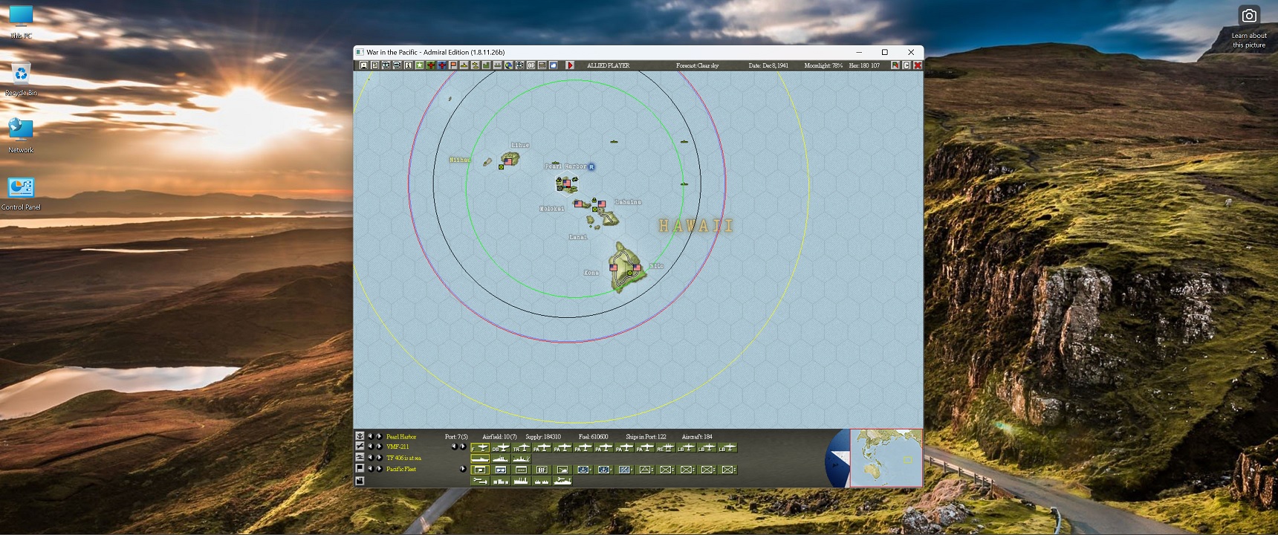1278x535 pixels.
Task: Click the 'Ships in Port: 122' text
Action: pos(646,437)
